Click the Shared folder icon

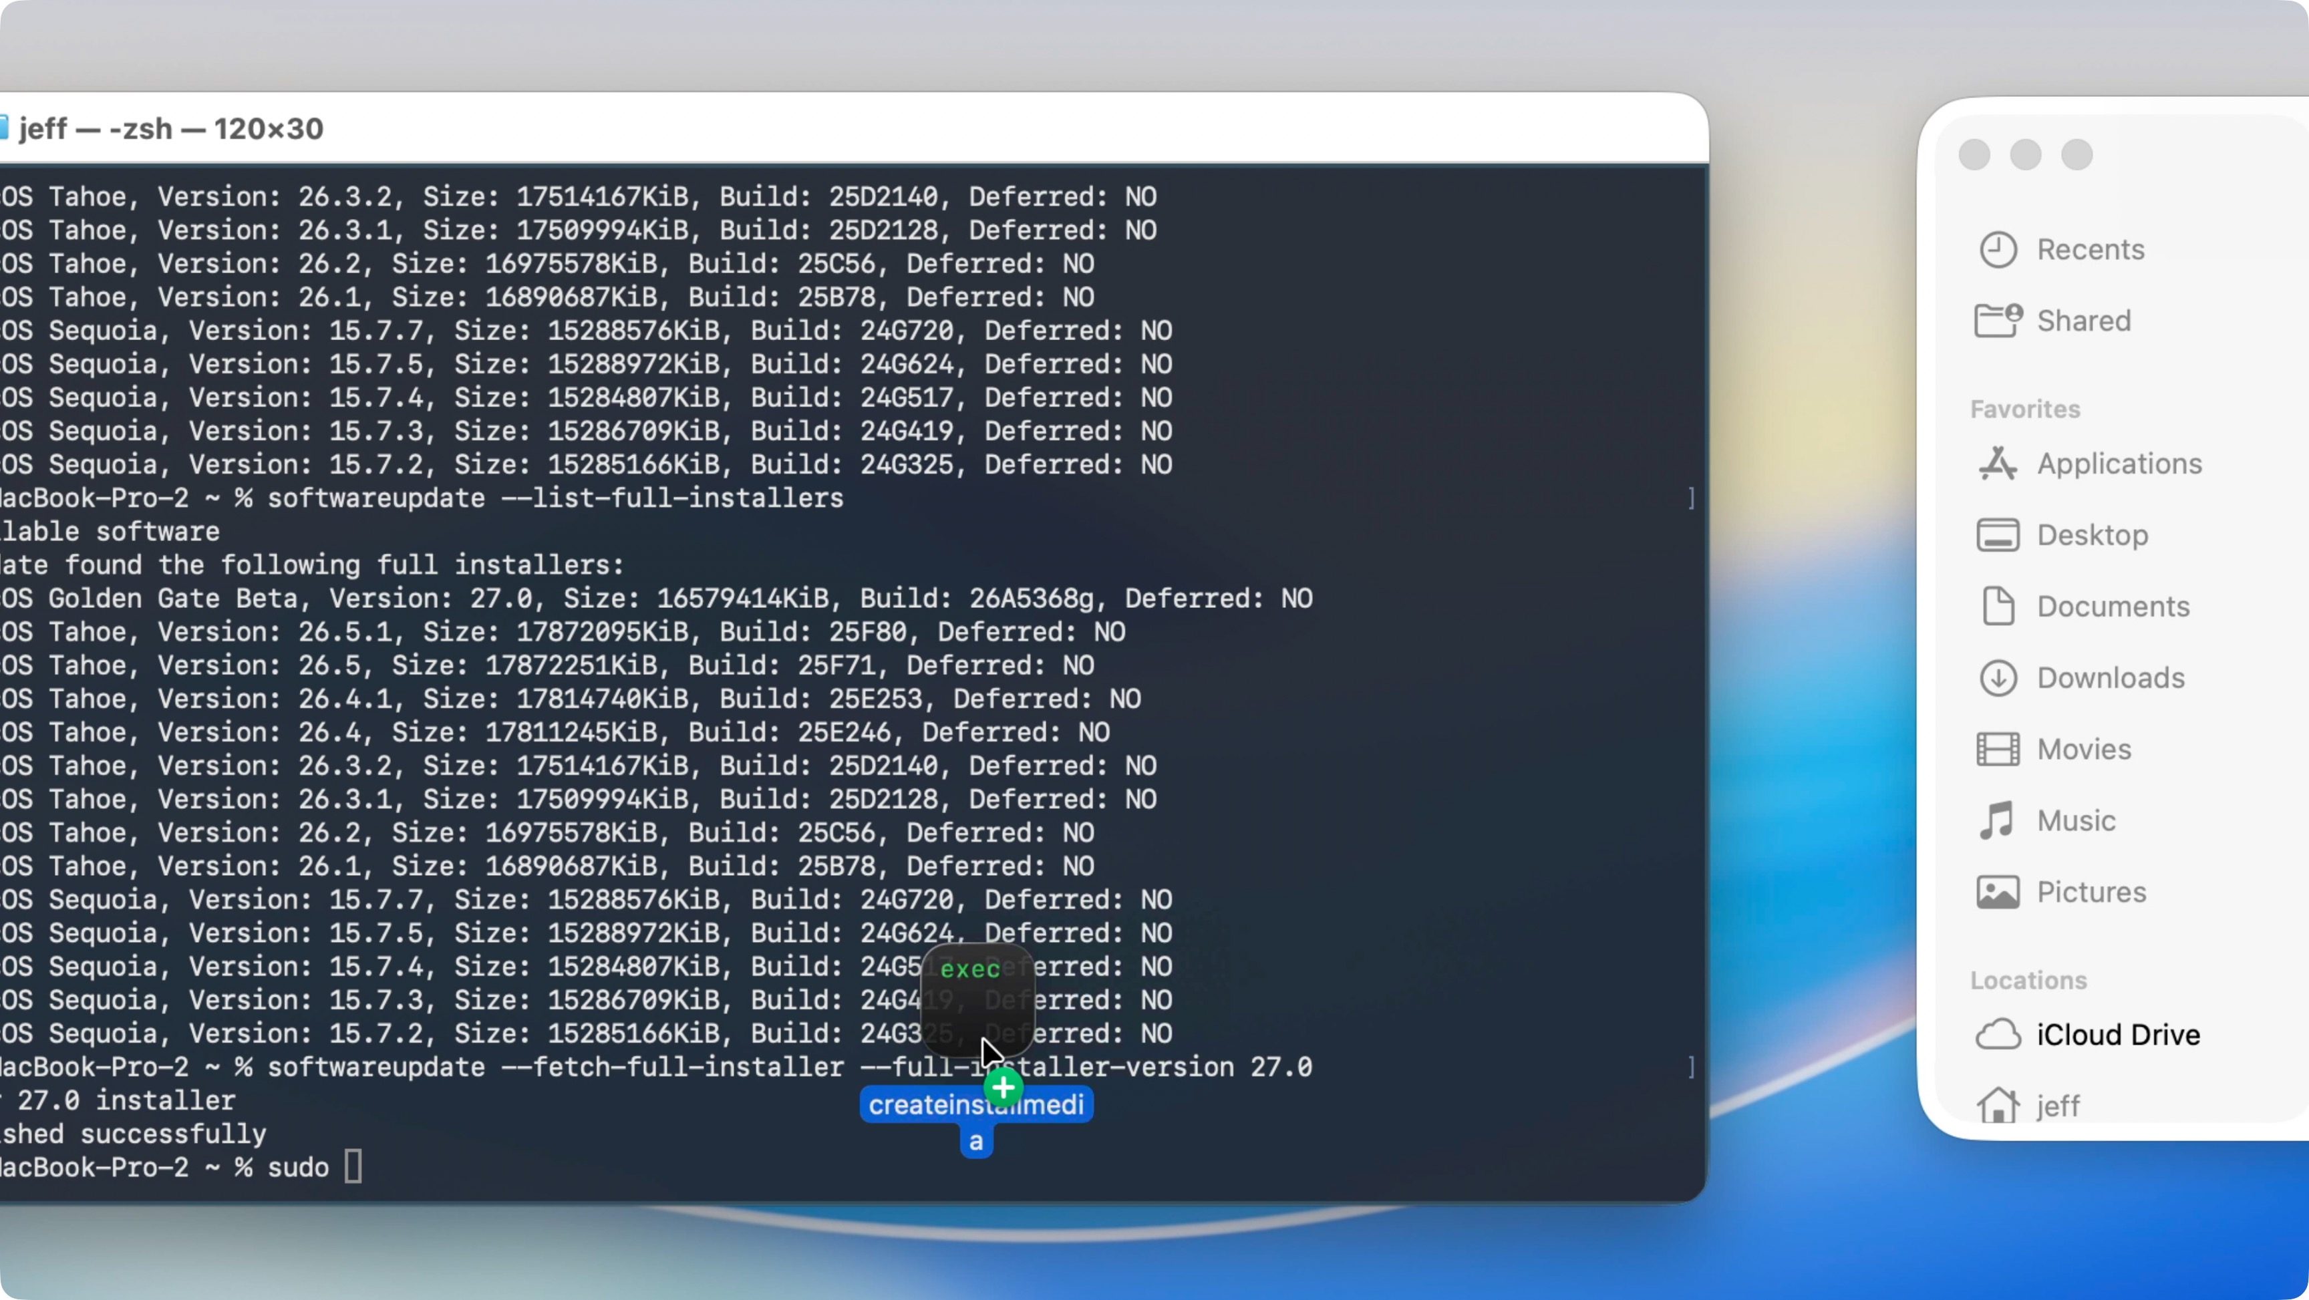[1998, 320]
